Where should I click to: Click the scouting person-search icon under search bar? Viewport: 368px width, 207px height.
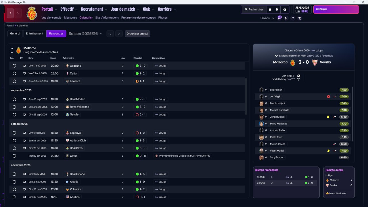(x=286, y=18)
